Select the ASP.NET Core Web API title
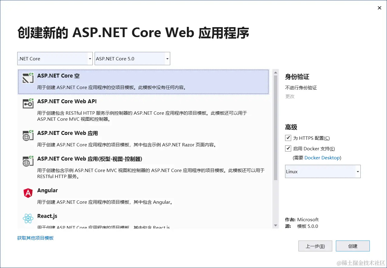Viewport: 387px width, 268px height. pos(67,101)
